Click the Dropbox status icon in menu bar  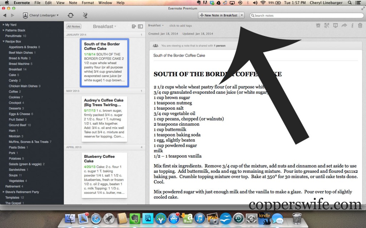tap(212, 3)
